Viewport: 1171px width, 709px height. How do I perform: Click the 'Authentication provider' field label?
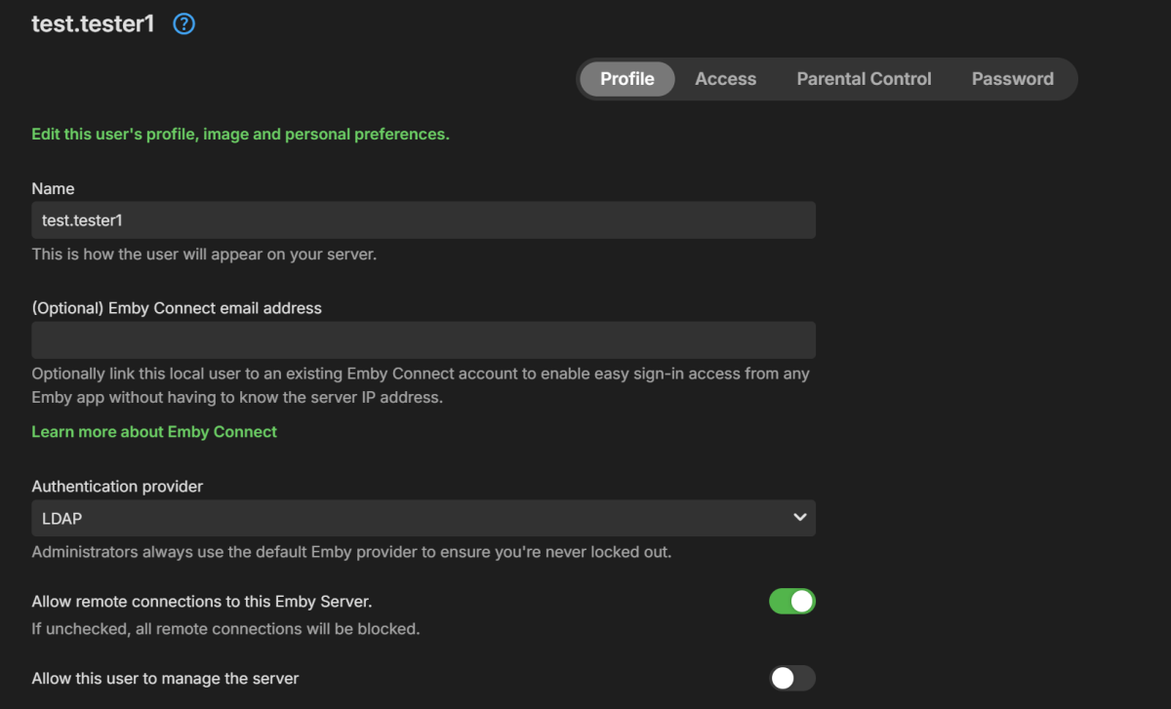pos(117,486)
